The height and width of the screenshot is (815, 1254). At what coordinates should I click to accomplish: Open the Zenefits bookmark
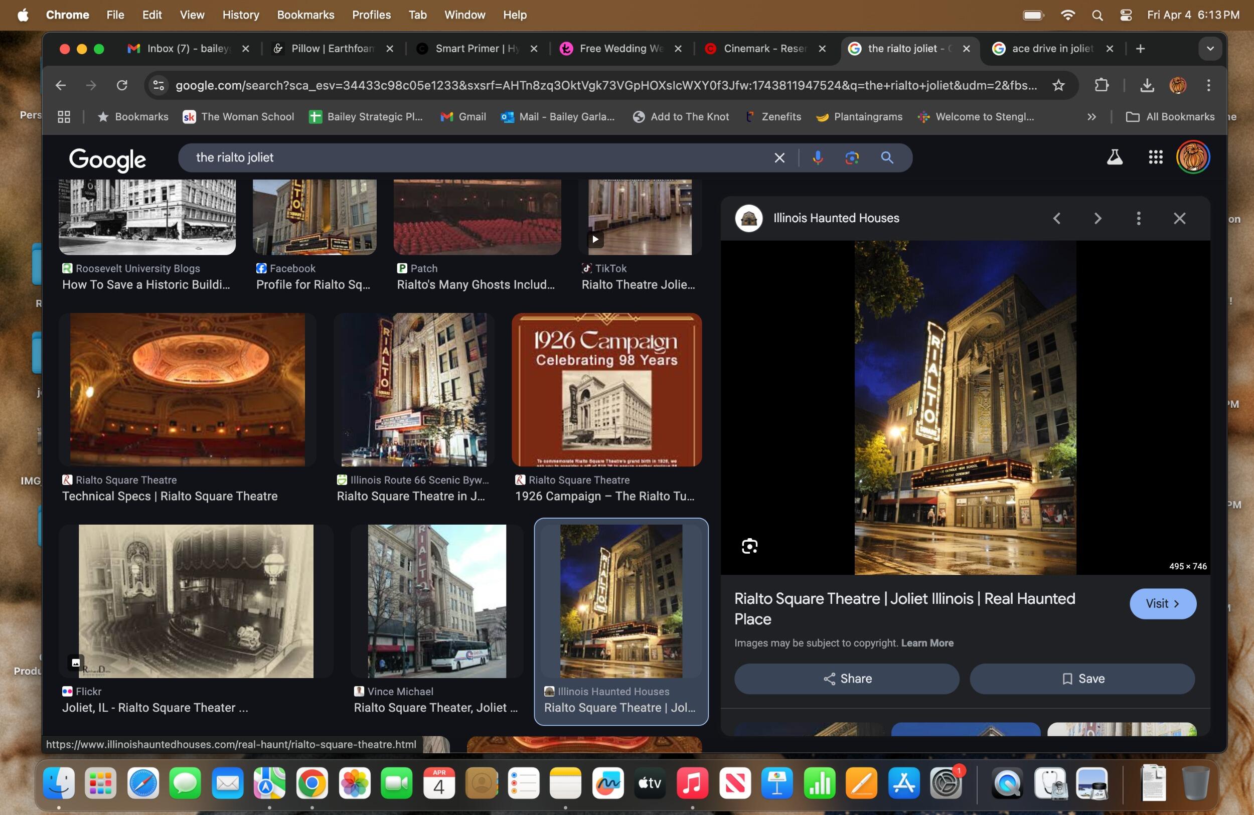coord(773,117)
